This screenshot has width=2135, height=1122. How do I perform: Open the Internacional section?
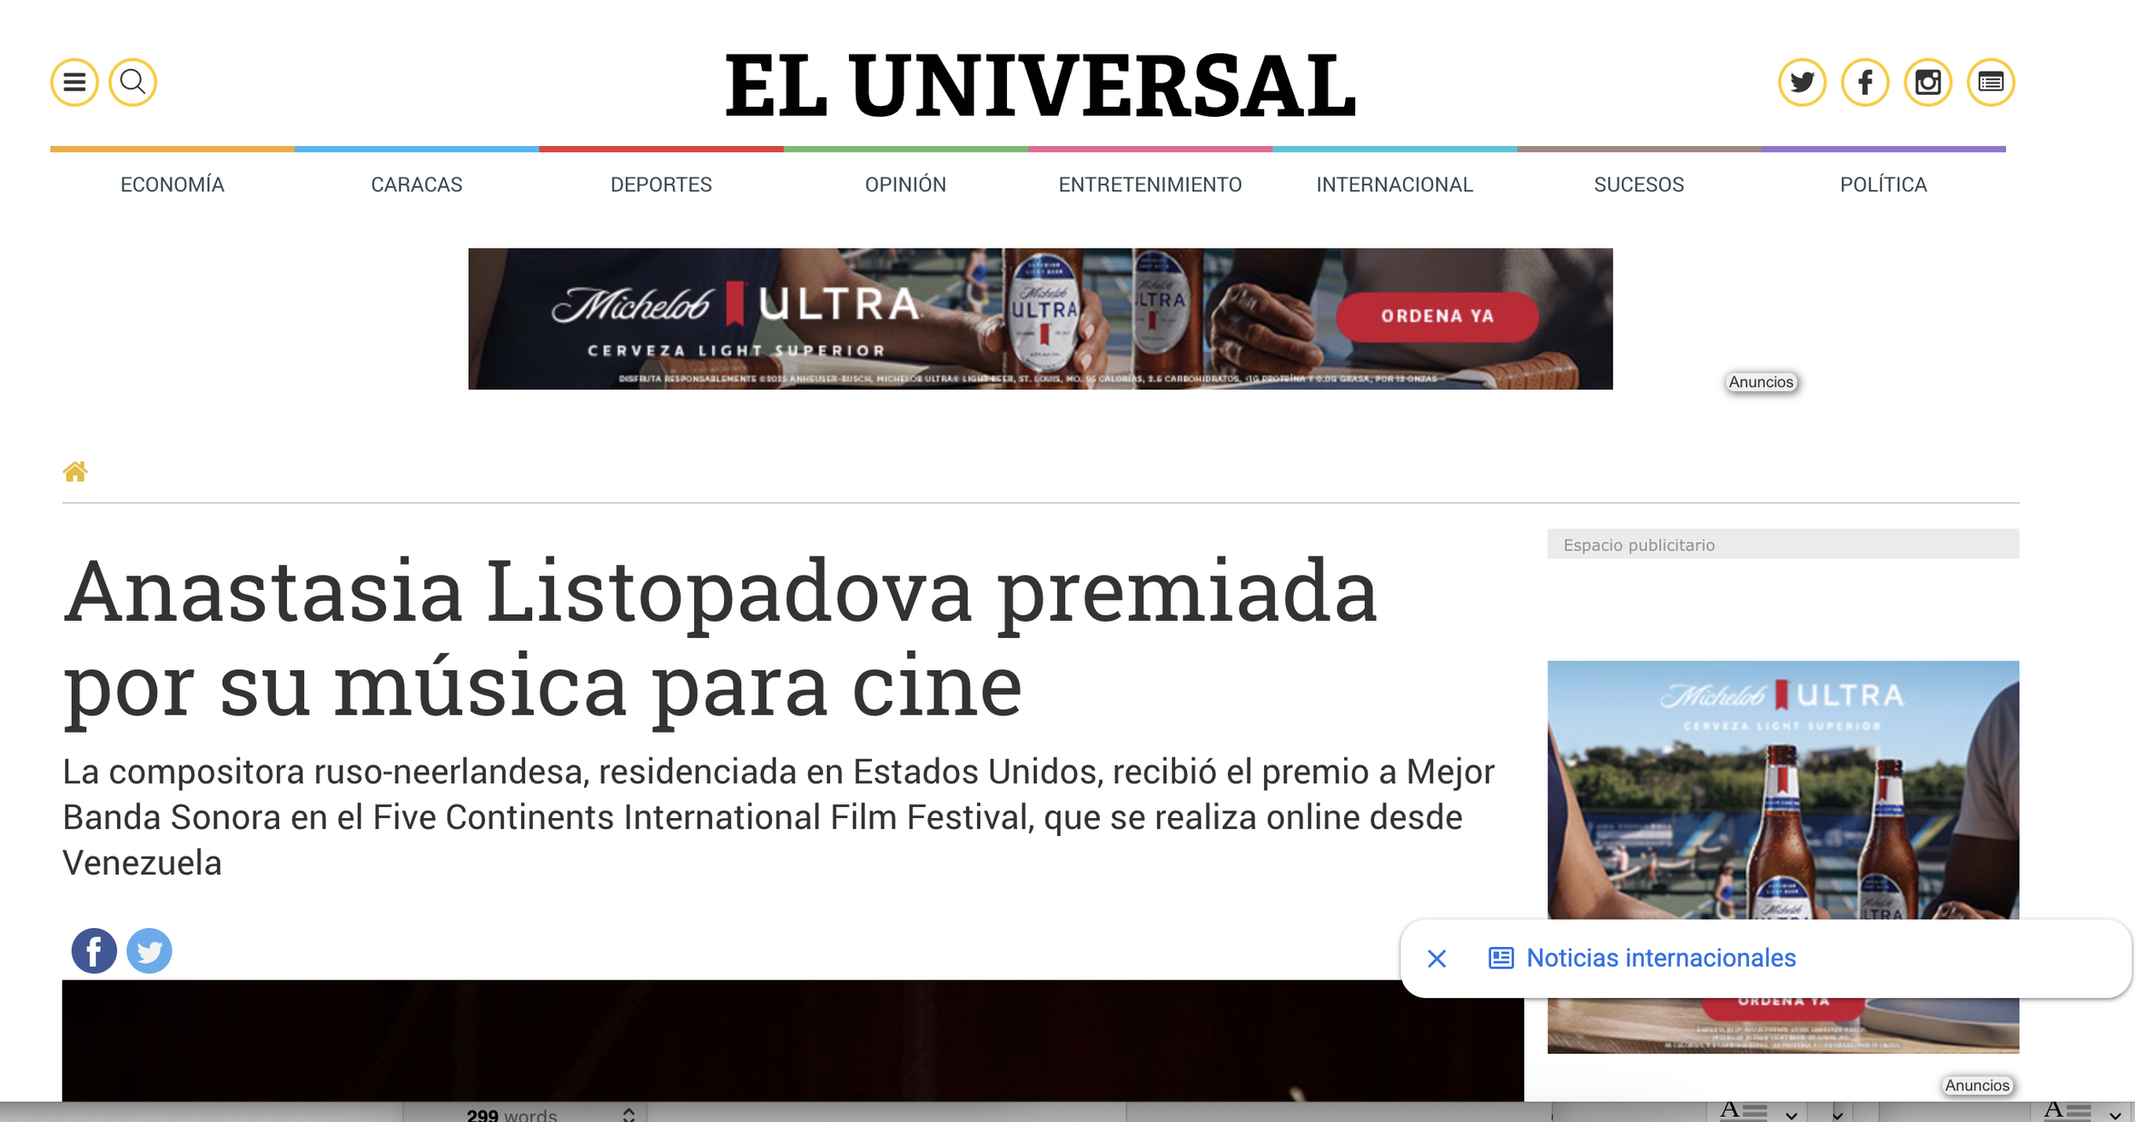coord(1395,184)
